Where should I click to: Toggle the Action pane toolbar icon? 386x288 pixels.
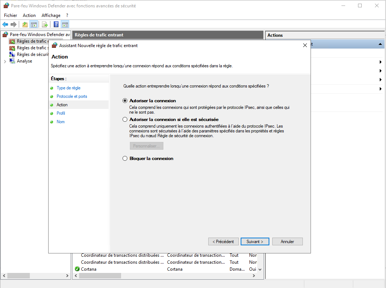pos(65,24)
